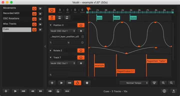Click the orange playhead marker
This screenshot has width=180, height=96.
(x=88, y=9)
